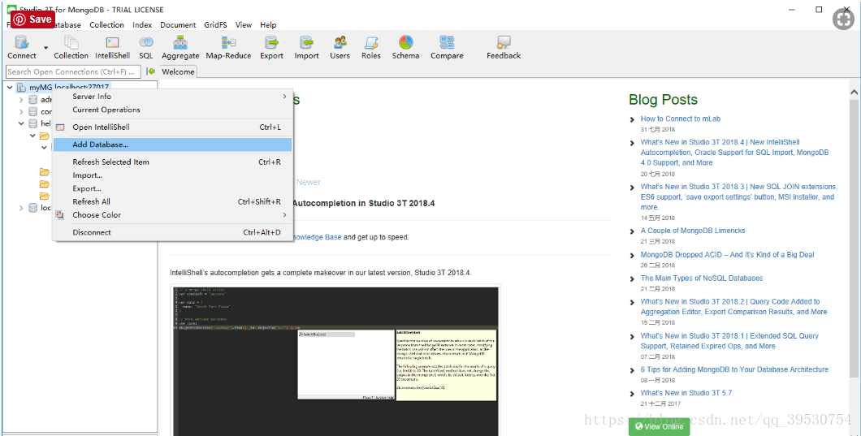
Task: Choose Open IntelliShell from context menu
Action: pos(172,127)
